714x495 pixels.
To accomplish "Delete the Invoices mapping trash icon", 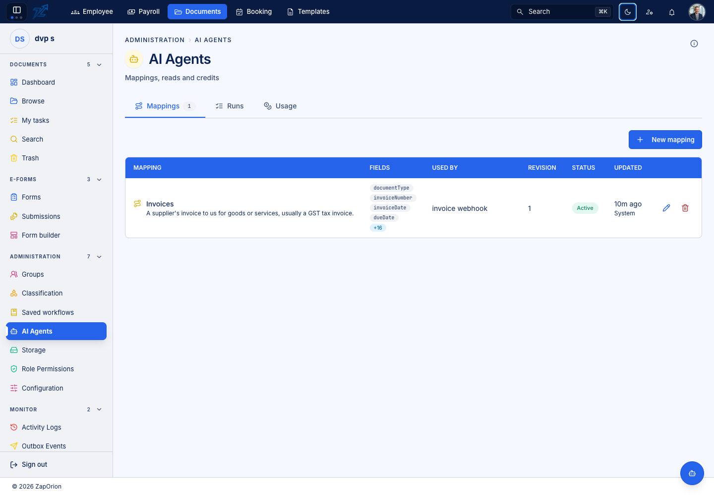I will click(685, 208).
